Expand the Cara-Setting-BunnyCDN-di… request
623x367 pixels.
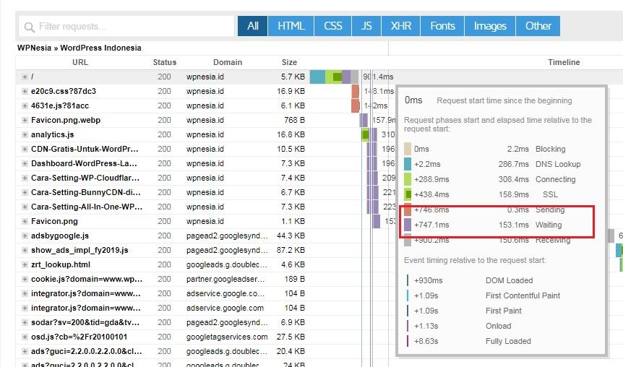[x=25, y=192]
